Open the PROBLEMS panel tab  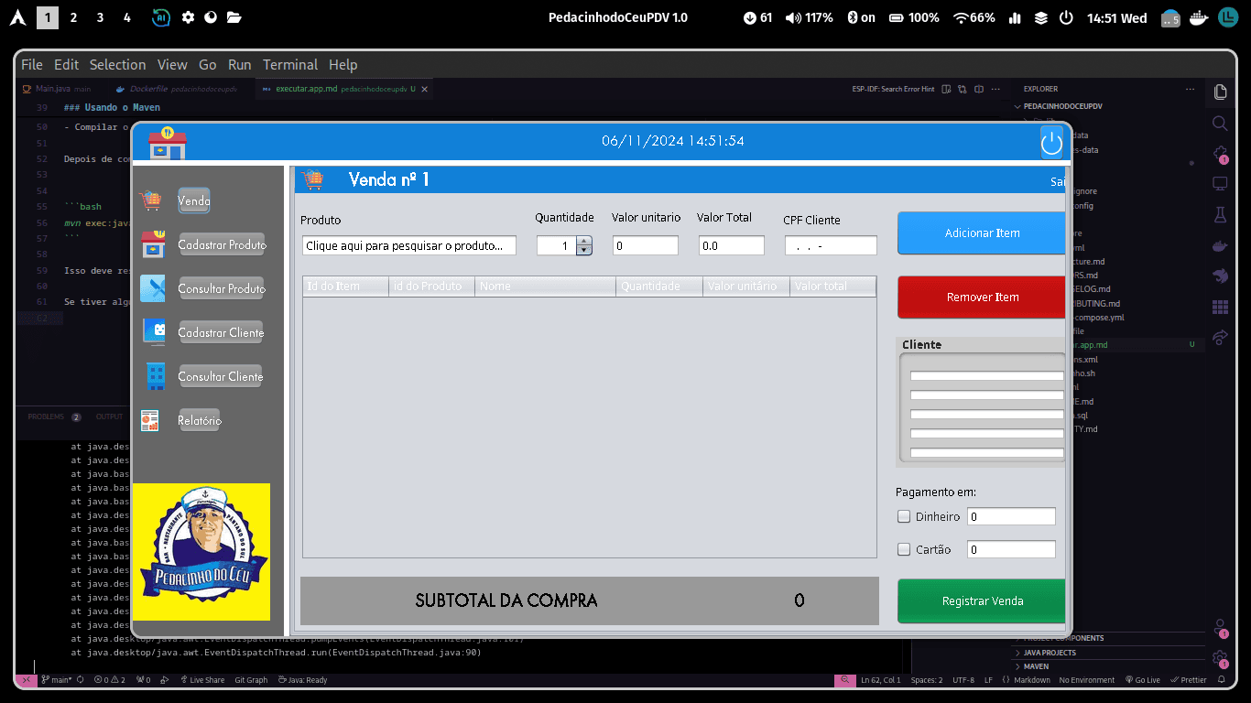click(54, 416)
